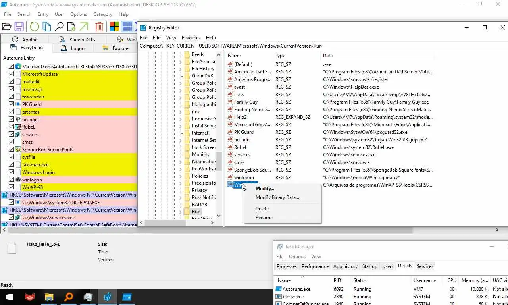Click the Registry Editor taskbar icon
This screenshot has height=305, width=508.
[x=108, y=297]
